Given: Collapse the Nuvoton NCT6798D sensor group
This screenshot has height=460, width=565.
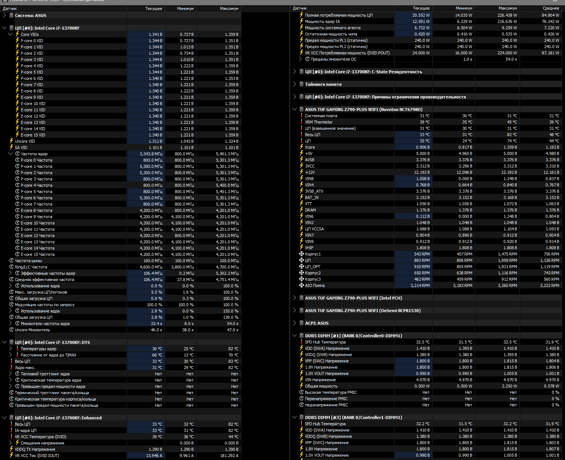Looking at the screenshot, I should click(295, 109).
